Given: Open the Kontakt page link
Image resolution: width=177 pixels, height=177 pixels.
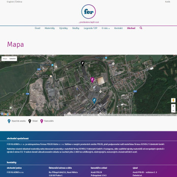Looking at the screenshot, I should tap(118, 28).
